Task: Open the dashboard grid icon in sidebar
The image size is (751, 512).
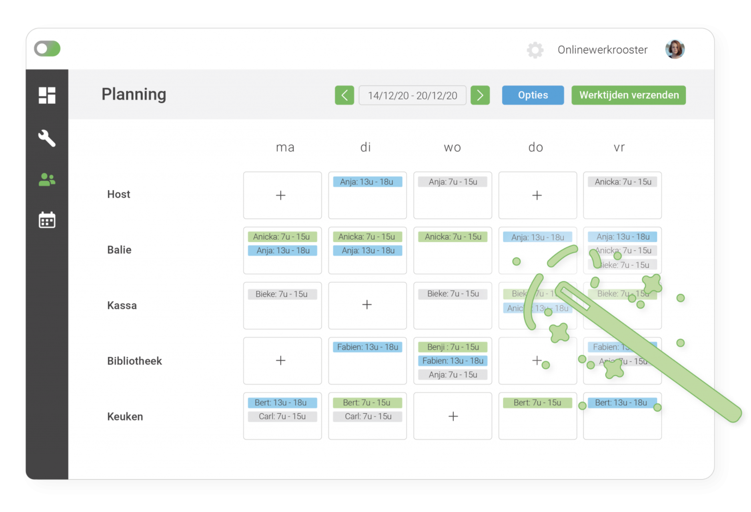Action: coord(47,95)
